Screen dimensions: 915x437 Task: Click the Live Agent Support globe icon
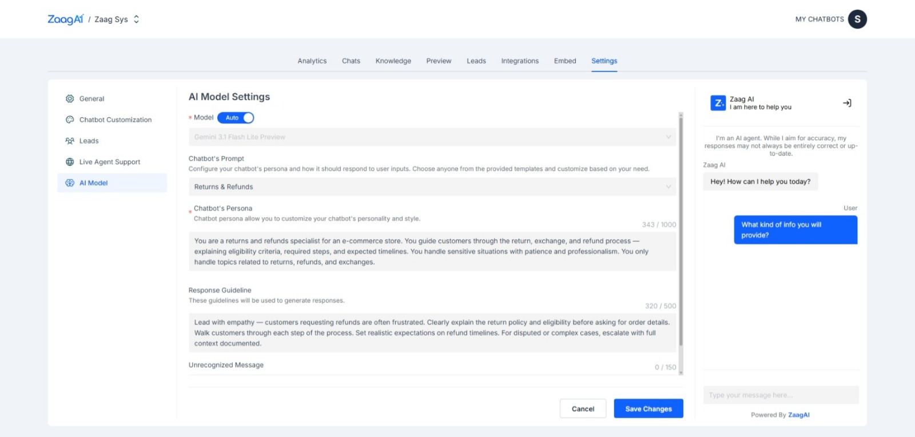point(70,162)
